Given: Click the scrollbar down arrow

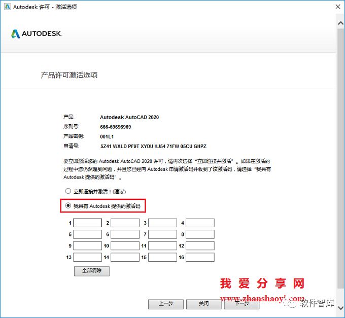Looking at the screenshot, I should pos(340,308).
